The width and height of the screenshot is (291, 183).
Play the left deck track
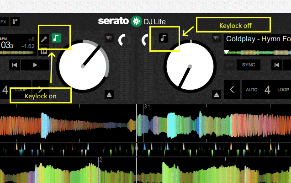[35, 65]
